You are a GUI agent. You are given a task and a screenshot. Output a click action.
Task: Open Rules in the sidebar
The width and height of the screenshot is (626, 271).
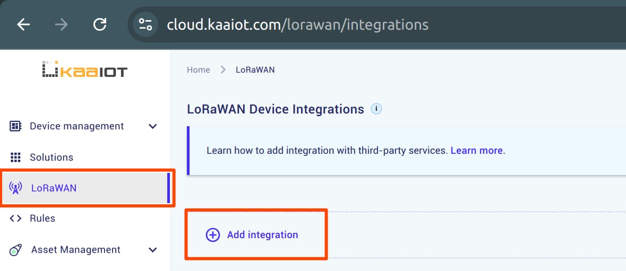coord(42,218)
